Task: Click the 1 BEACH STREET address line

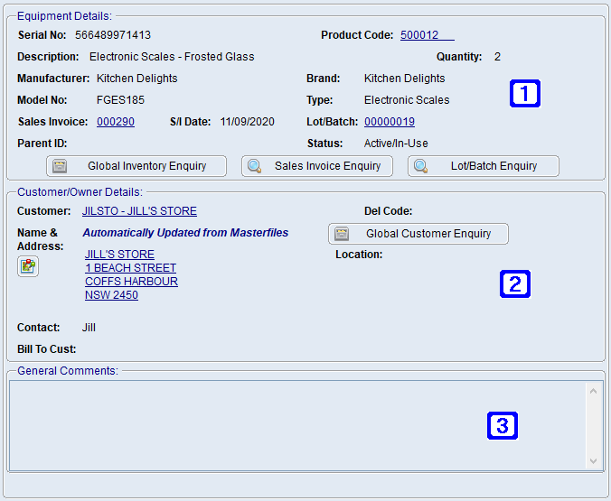Action: 130,268
